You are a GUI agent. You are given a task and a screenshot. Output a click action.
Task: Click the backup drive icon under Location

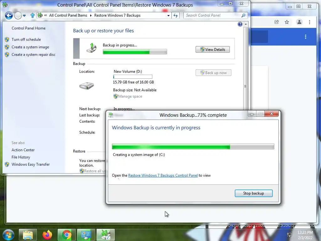click(x=87, y=85)
